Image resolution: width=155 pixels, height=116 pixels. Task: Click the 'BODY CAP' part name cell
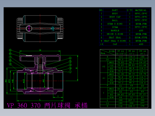pyautogui.click(x=115, y=17)
